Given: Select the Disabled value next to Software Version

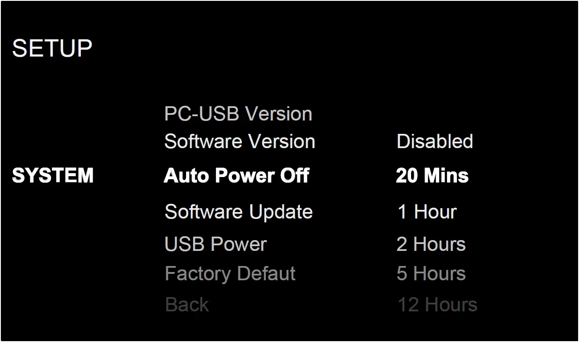Looking at the screenshot, I should click(435, 141).
